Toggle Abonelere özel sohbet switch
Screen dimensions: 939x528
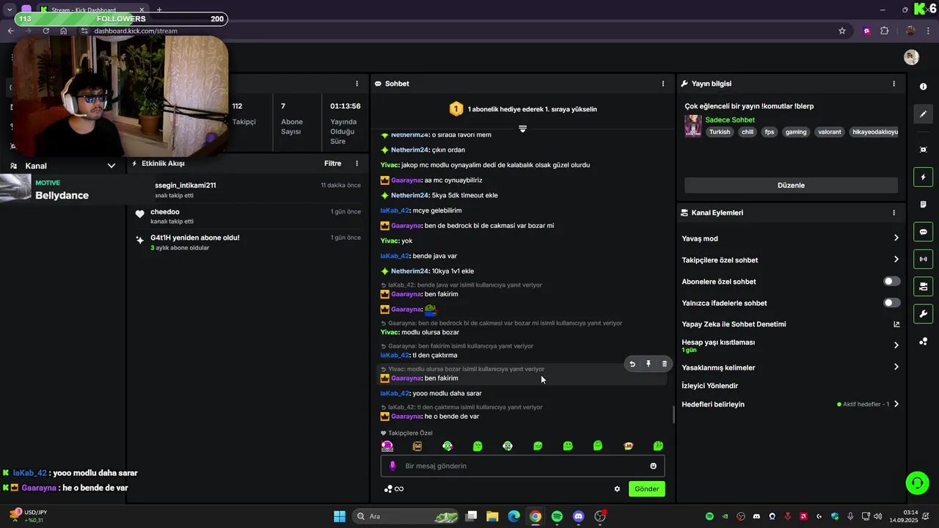[x=891, y=282]
